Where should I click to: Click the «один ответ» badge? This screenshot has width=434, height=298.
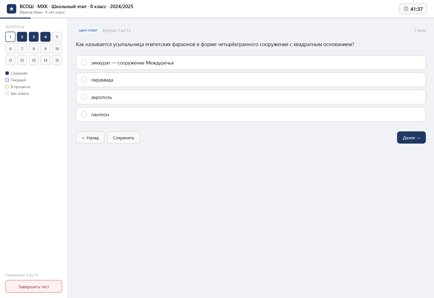pos(88,30)
